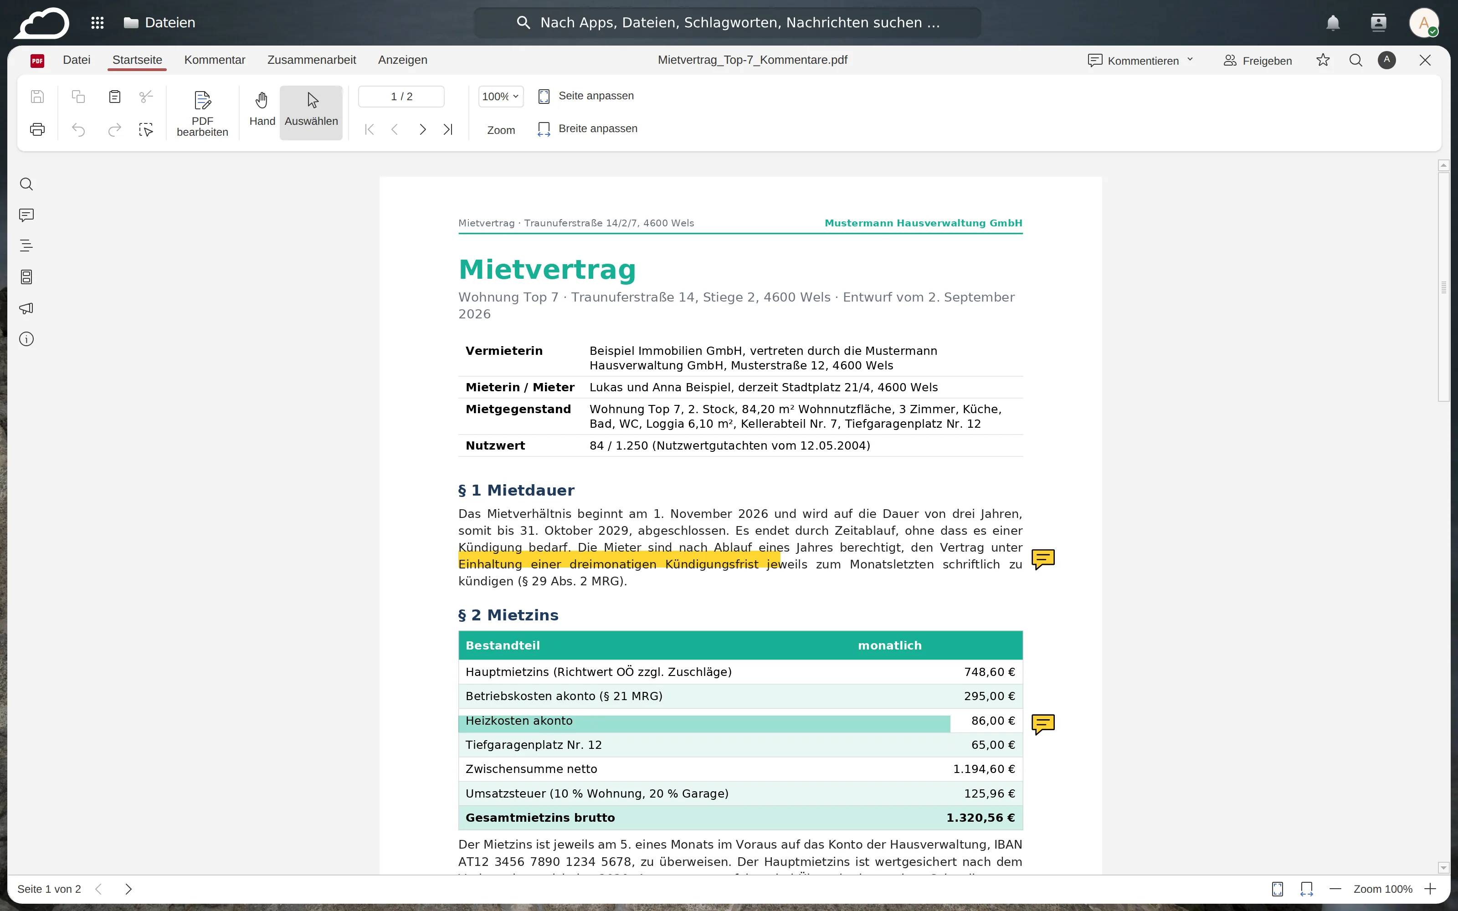Zoom out with minus button
The width and height of the screenshot is (1458, 911).
(x=1335, y=889)
